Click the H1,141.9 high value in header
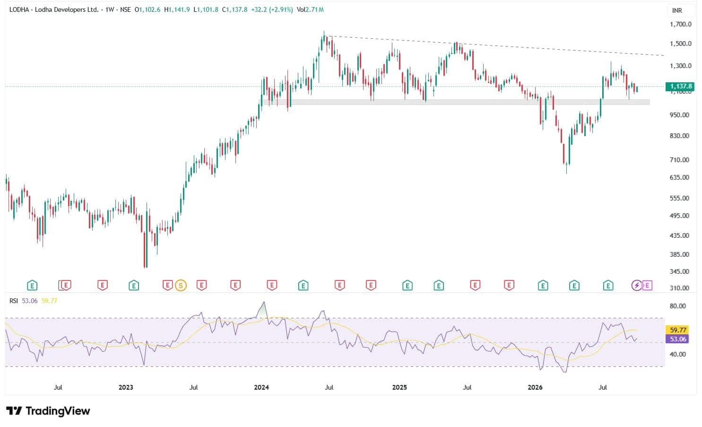The height and width of the screenshot is (427, 702). point(177,9)
